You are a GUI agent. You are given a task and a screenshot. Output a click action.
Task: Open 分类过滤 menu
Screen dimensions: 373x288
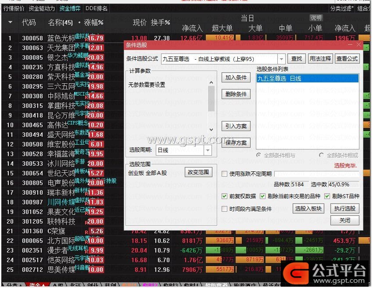point(342,9)
